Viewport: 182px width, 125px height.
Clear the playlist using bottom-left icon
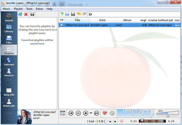click(63, 113)
